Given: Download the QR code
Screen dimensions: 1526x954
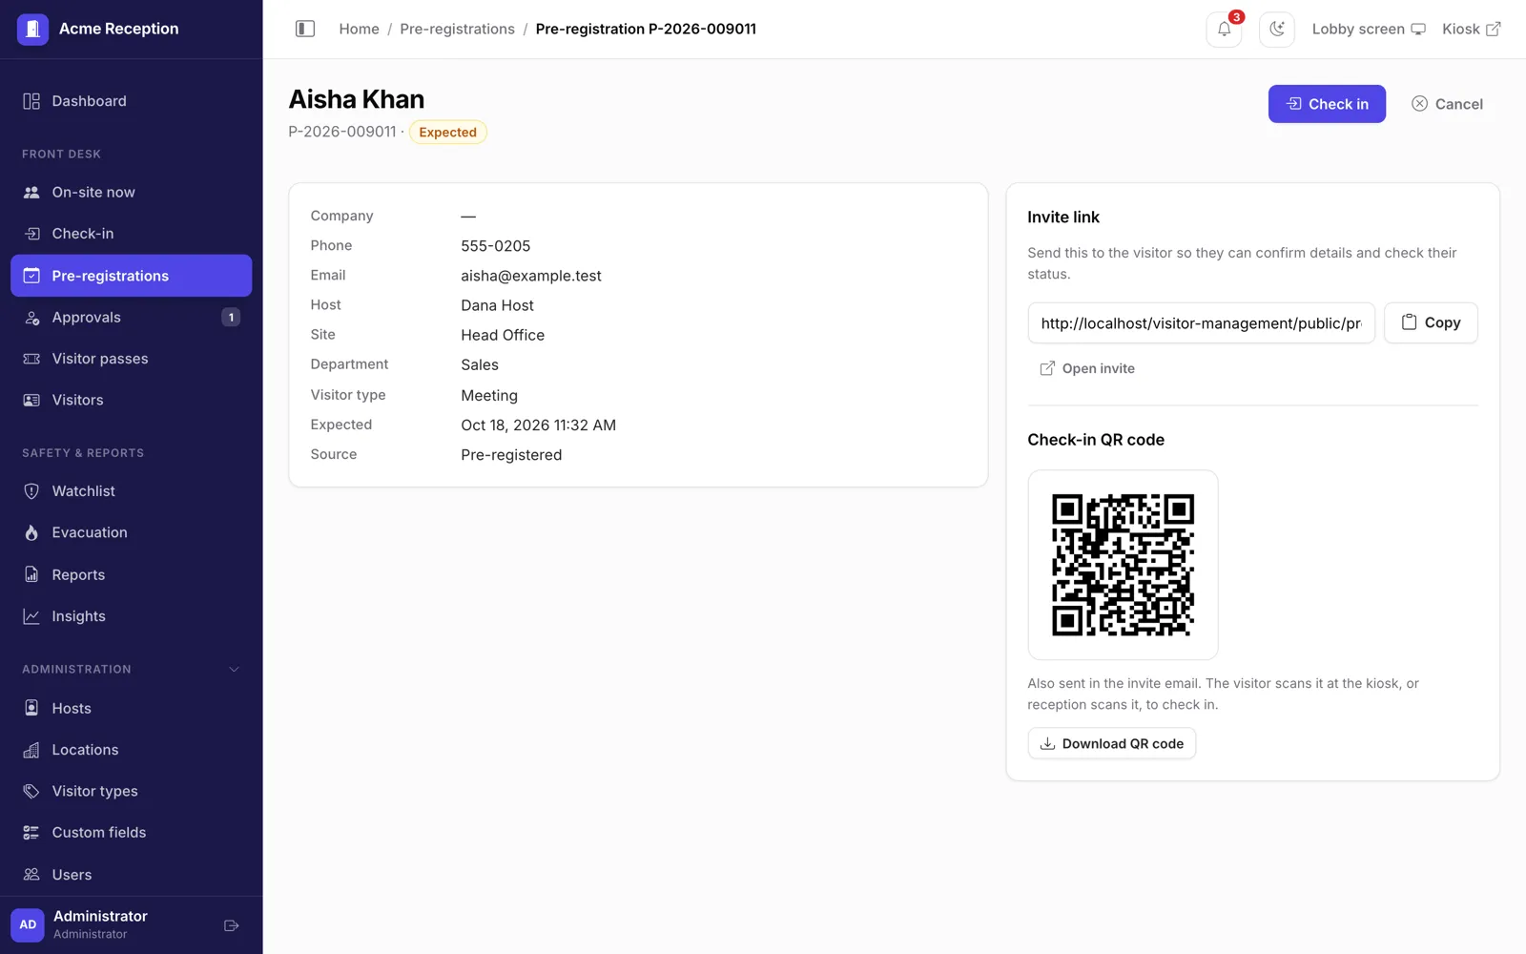Looking at the screenshot, I should [x=1112, y=743].
